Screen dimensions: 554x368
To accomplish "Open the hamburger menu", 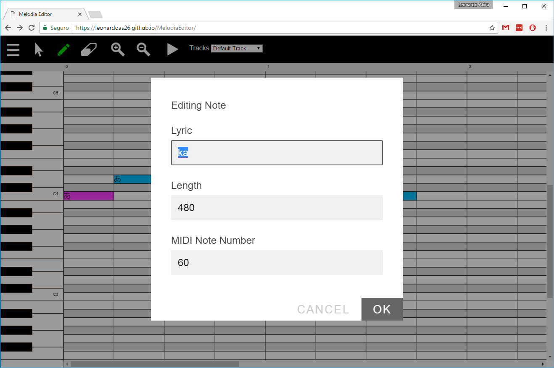I will tap(13, 50).
